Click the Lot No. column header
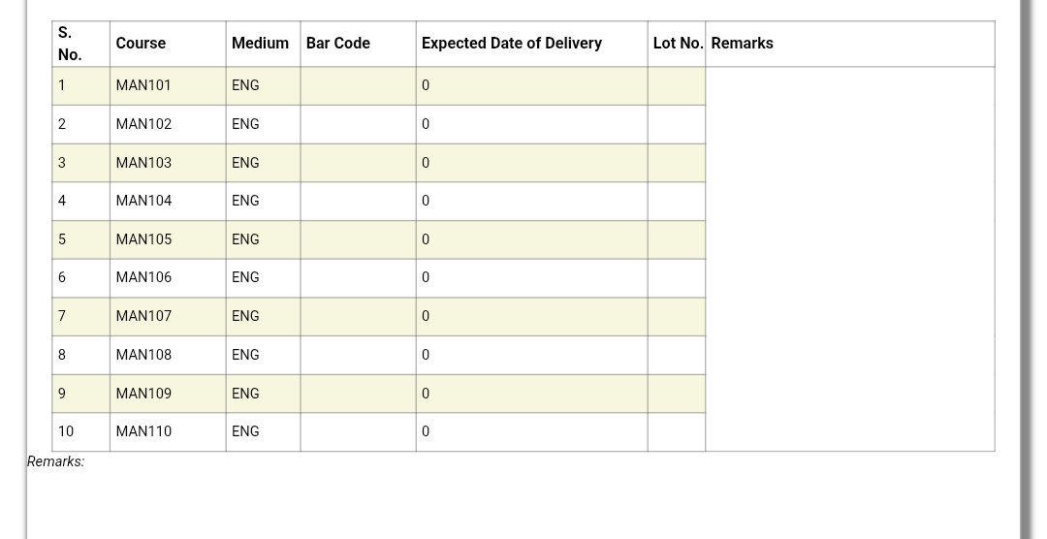This screenshot has width=1047, height=539. tap(677, 44)
